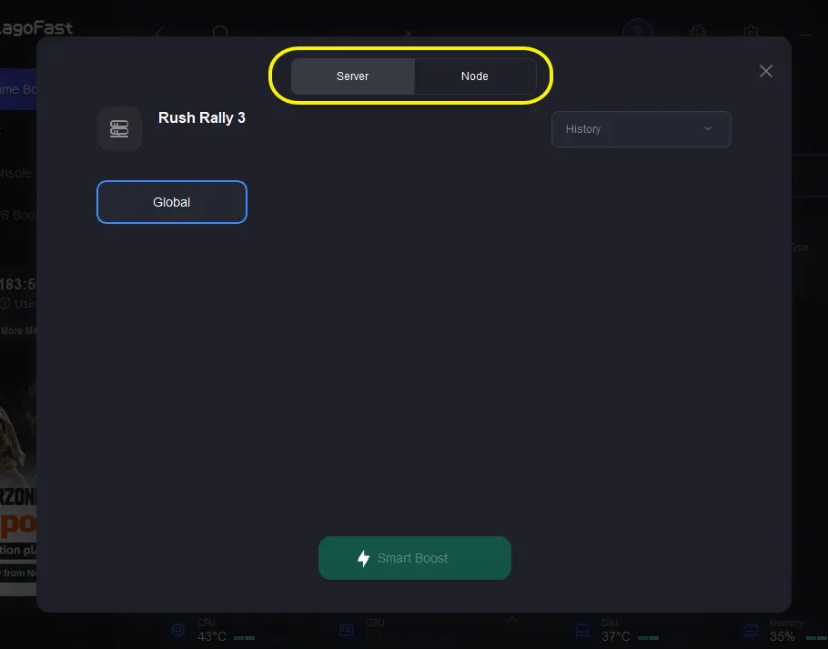
Task: Switch to the Server tab
Action: pyautogui.click(x=353, y=76)
